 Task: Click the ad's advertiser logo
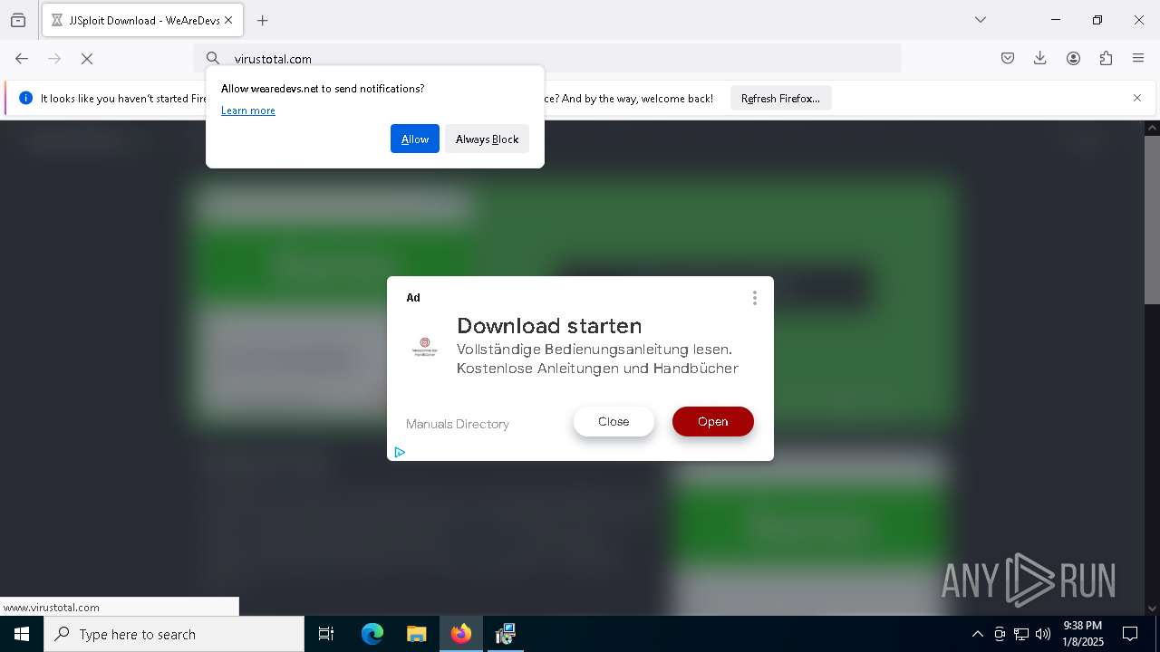click(425, 347)
